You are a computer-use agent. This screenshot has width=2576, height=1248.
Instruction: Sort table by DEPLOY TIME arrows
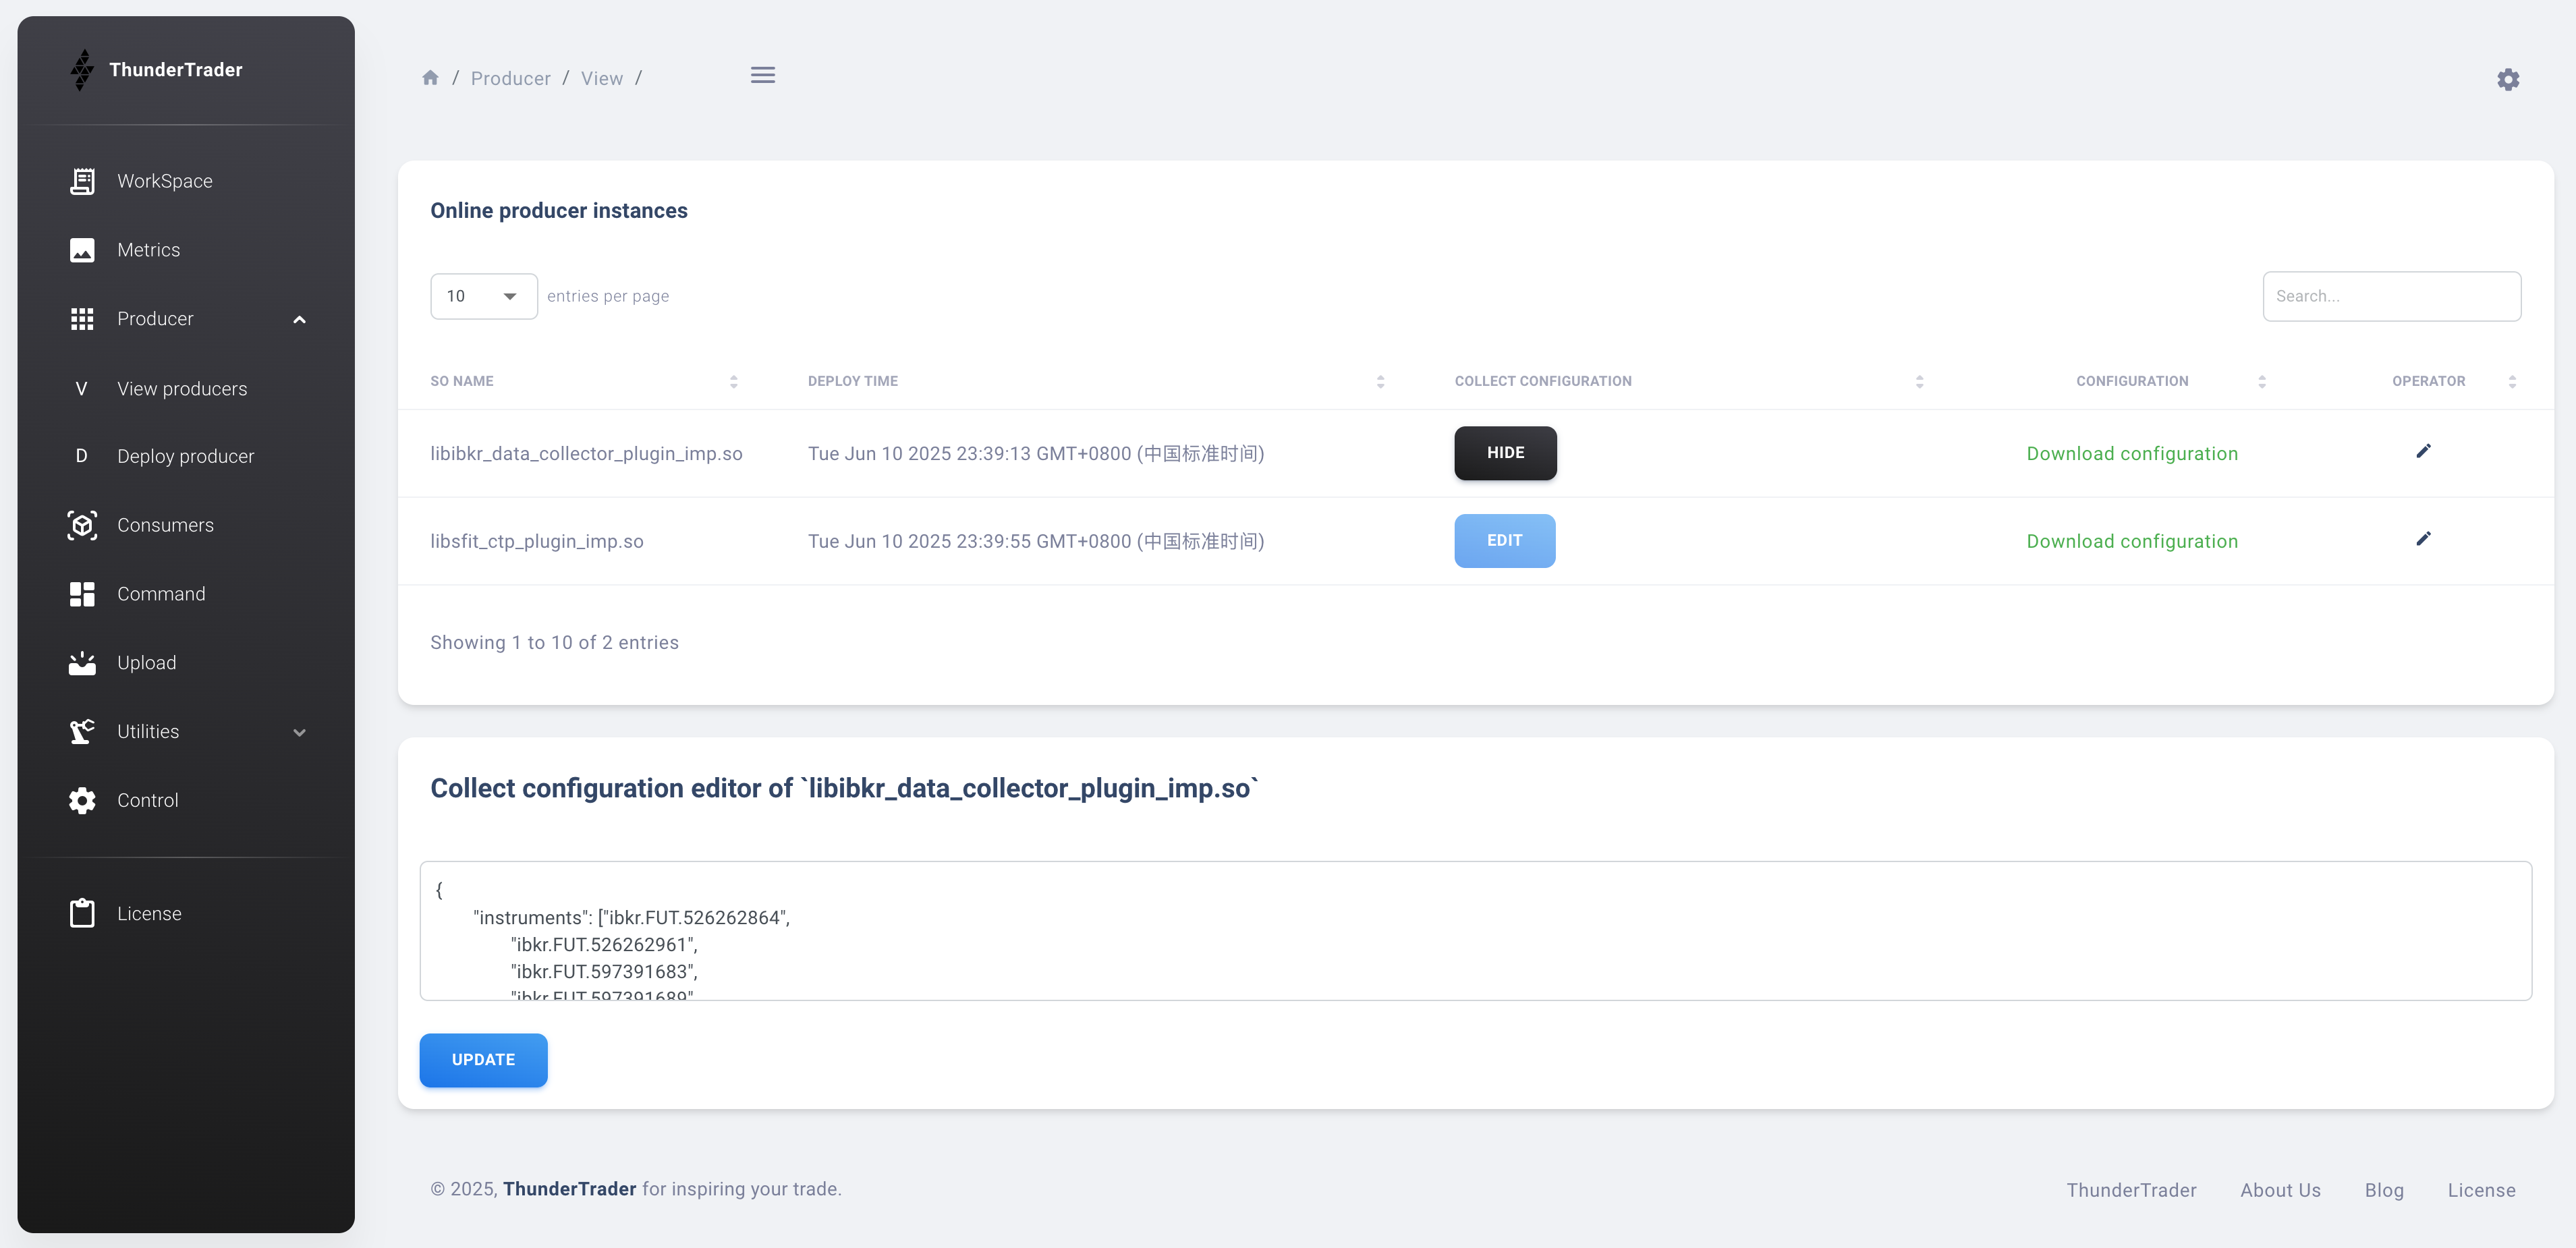coord(1381,382)
